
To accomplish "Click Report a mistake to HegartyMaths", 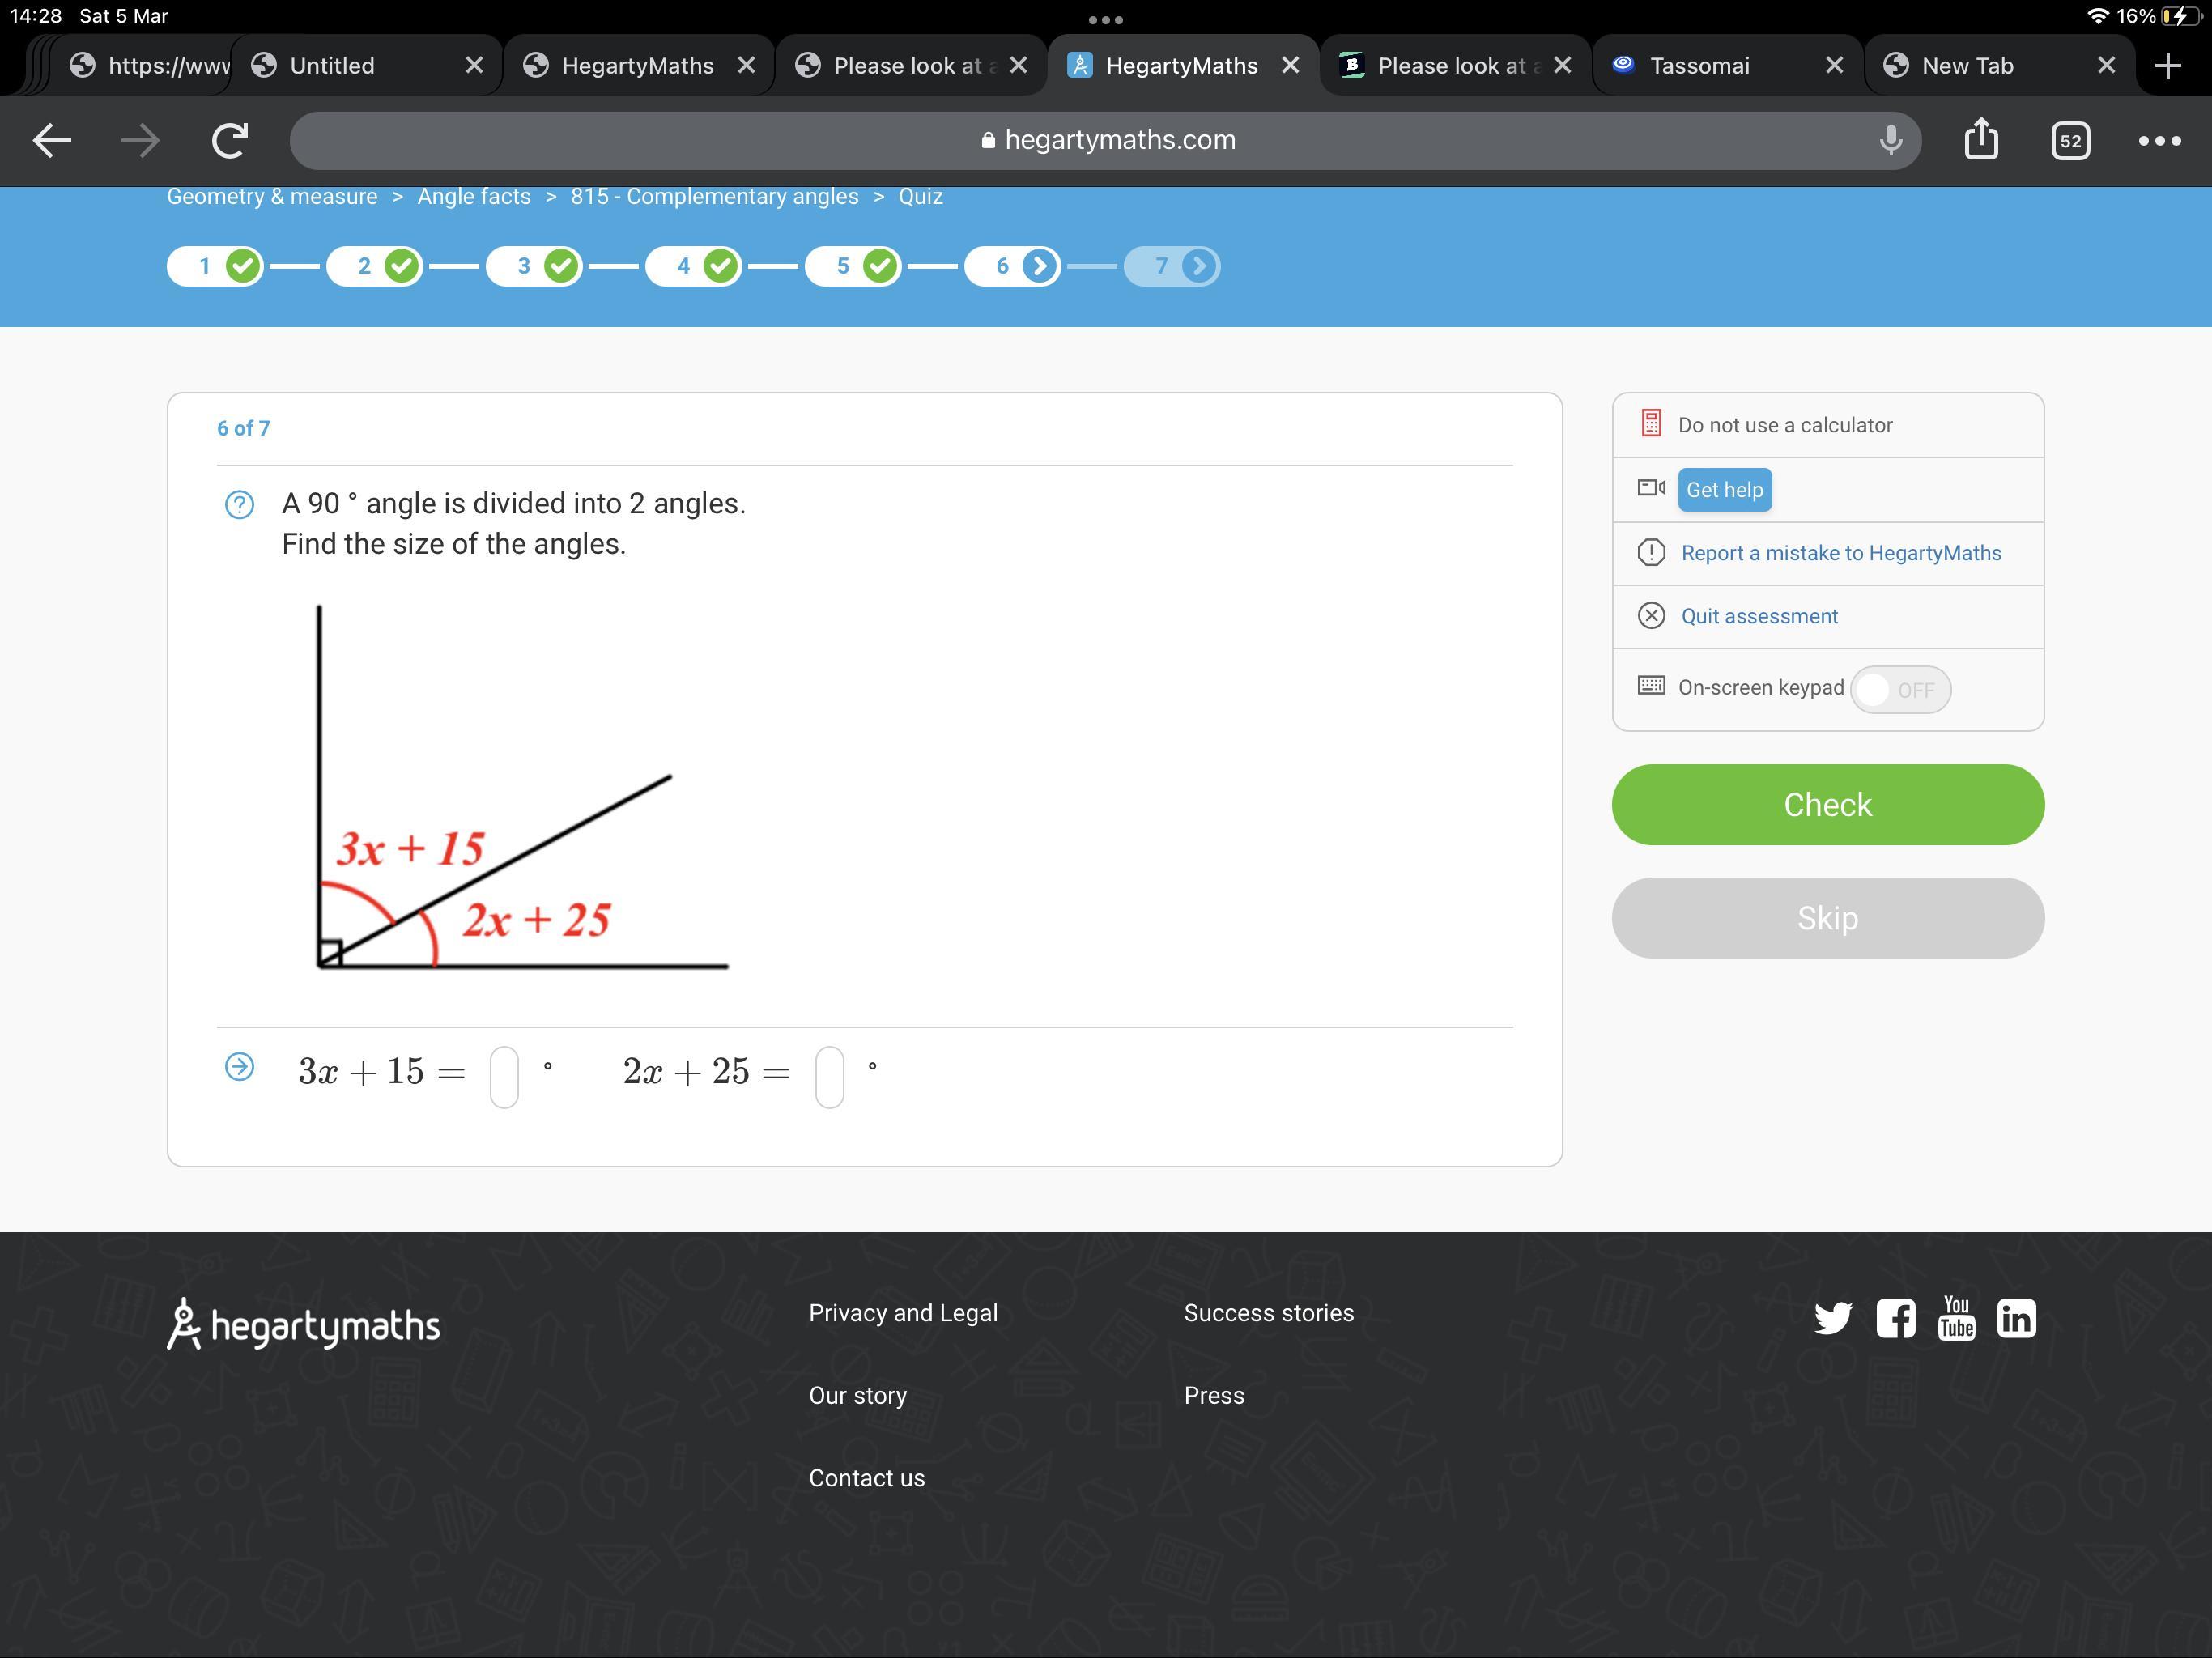I will 1840,553.
